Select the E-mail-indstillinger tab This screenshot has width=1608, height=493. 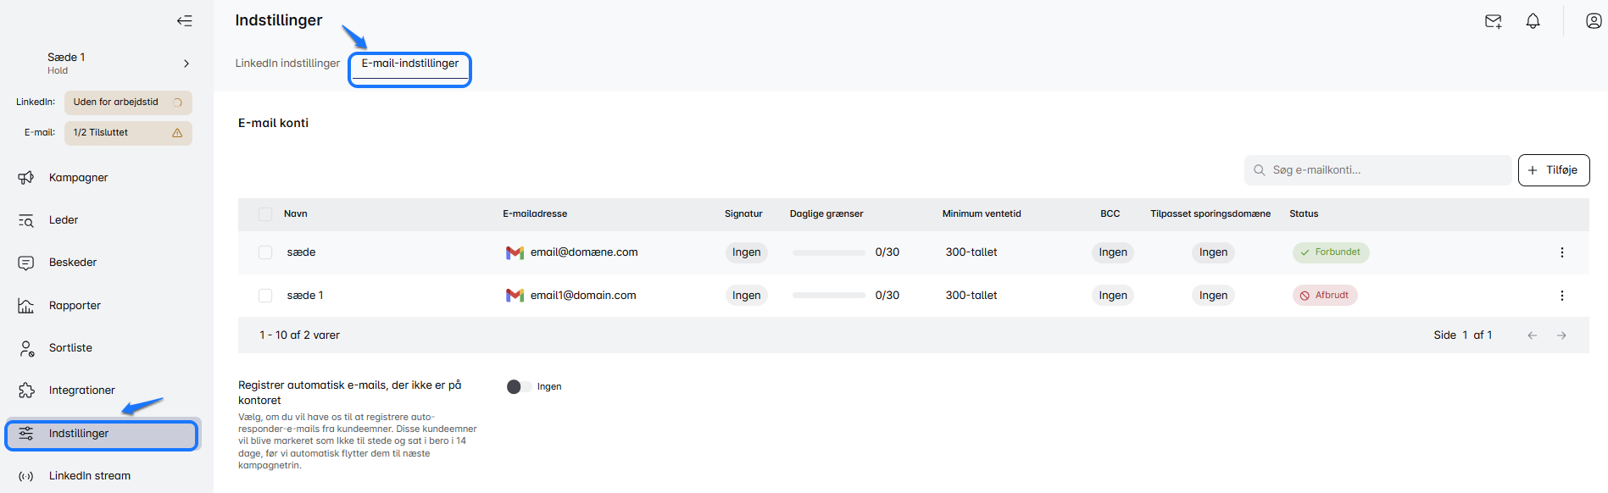pos(410,64)
